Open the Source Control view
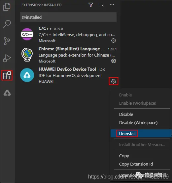Viewport: 172px width, 183px height. (7, 41)
